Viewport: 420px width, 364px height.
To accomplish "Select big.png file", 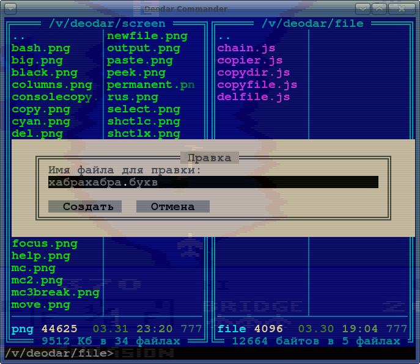I will tap(37, 60).
